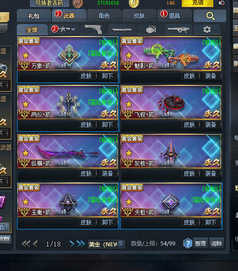Open the blue question mark help
Screen dimensions: 238x271
tap(188, 243)
